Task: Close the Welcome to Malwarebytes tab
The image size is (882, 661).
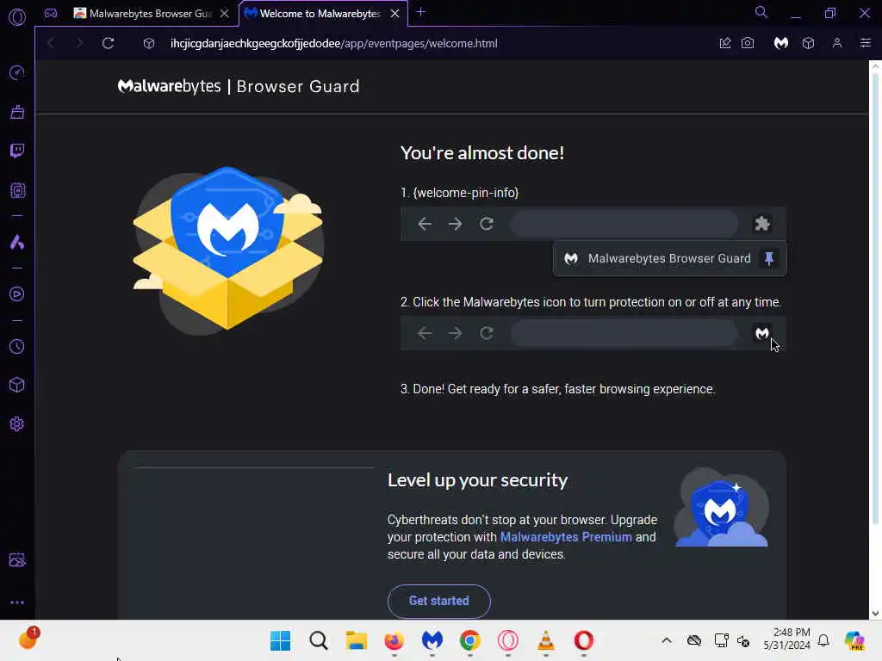Action: (394, 14)
